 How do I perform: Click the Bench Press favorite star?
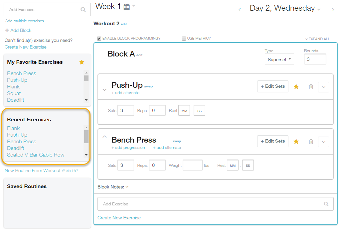coord(296,141)
